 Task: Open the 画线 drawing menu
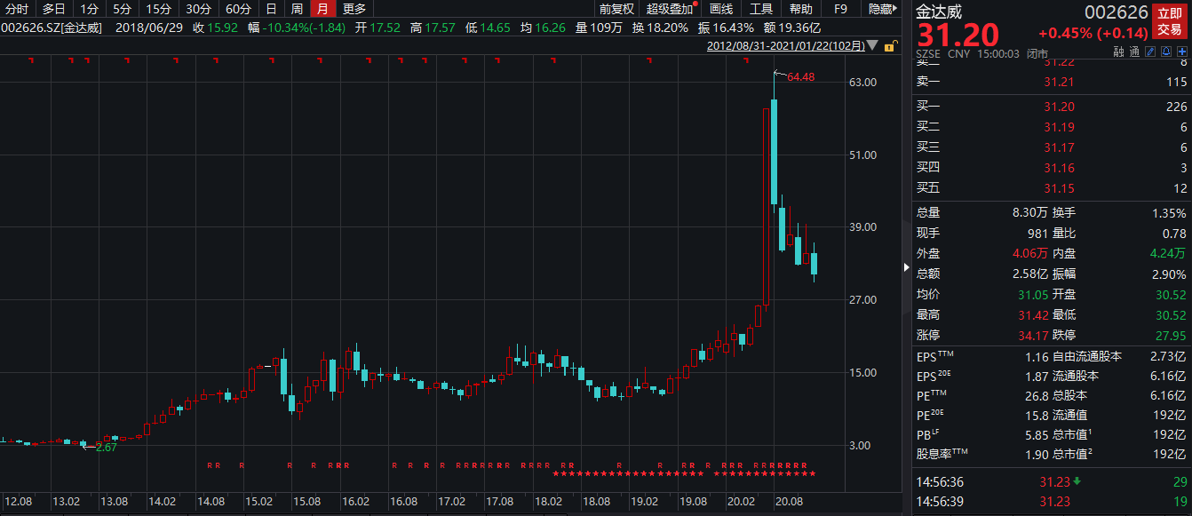[721, 9]
